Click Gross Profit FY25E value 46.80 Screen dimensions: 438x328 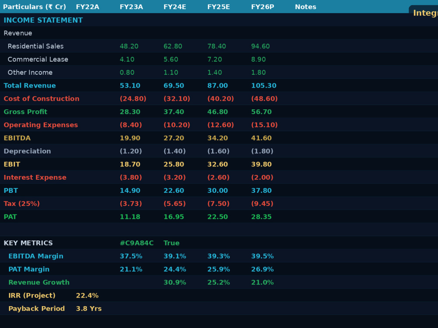click(218, 112)
